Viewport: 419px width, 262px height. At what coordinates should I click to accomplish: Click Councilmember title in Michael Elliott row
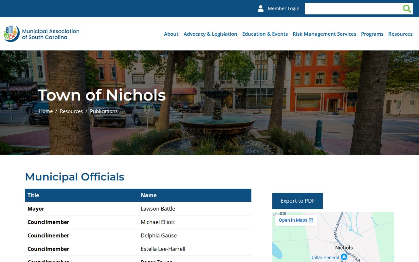pos(48,222)
